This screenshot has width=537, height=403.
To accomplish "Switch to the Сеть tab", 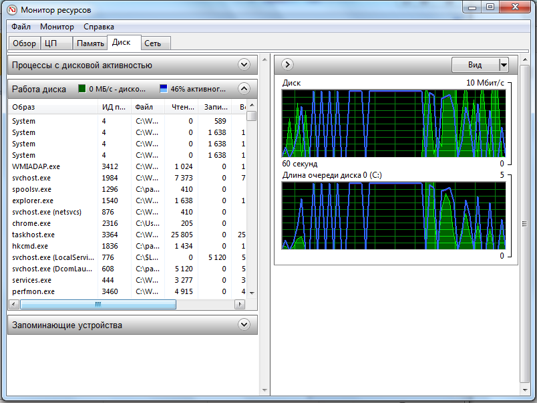I will (152, 43).
